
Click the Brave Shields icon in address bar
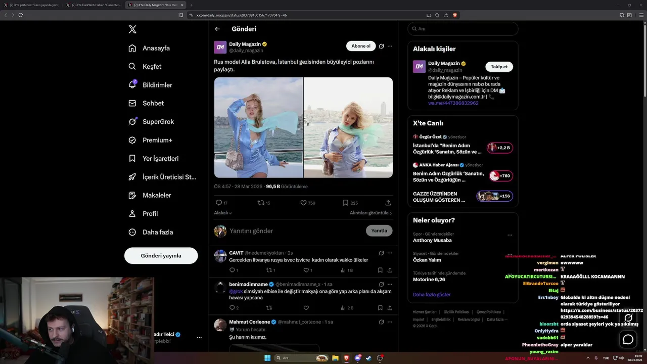pyautogui.click(x=455, y=15)
